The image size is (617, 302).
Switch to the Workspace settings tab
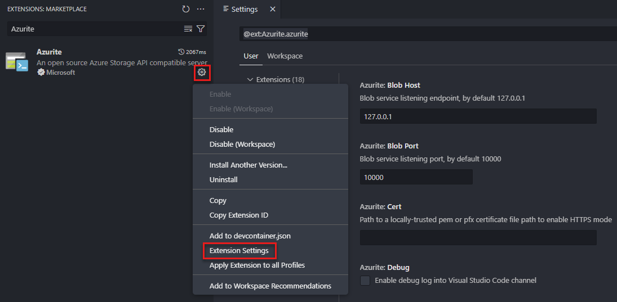point(285,56)
